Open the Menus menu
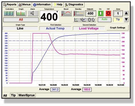Image resolution: width=135 pixels, height=106 pixels. click(x=25, y=5)
